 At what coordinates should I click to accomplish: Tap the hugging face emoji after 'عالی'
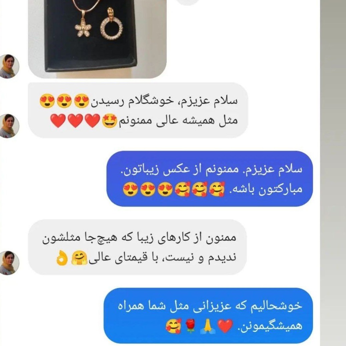79,258
